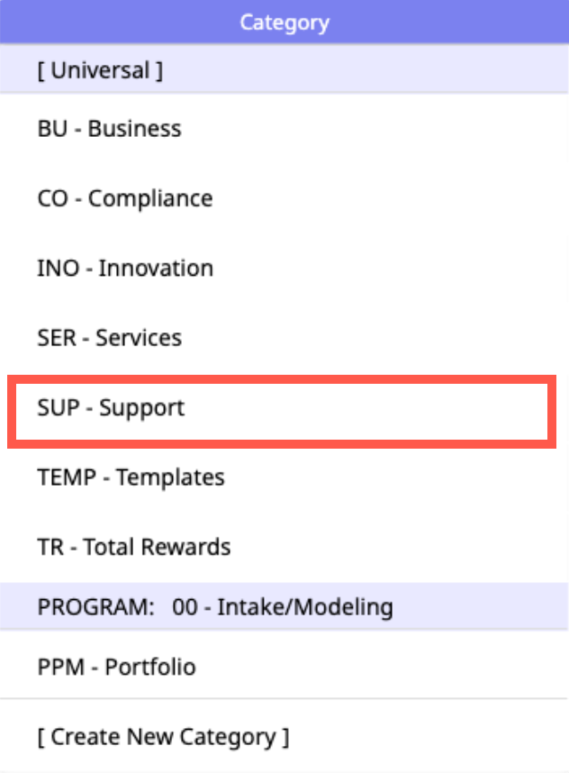Assign the Total Rewards category
Image resolution: width=569 pixels, height=773 pixels.
[x=134, y=547]
